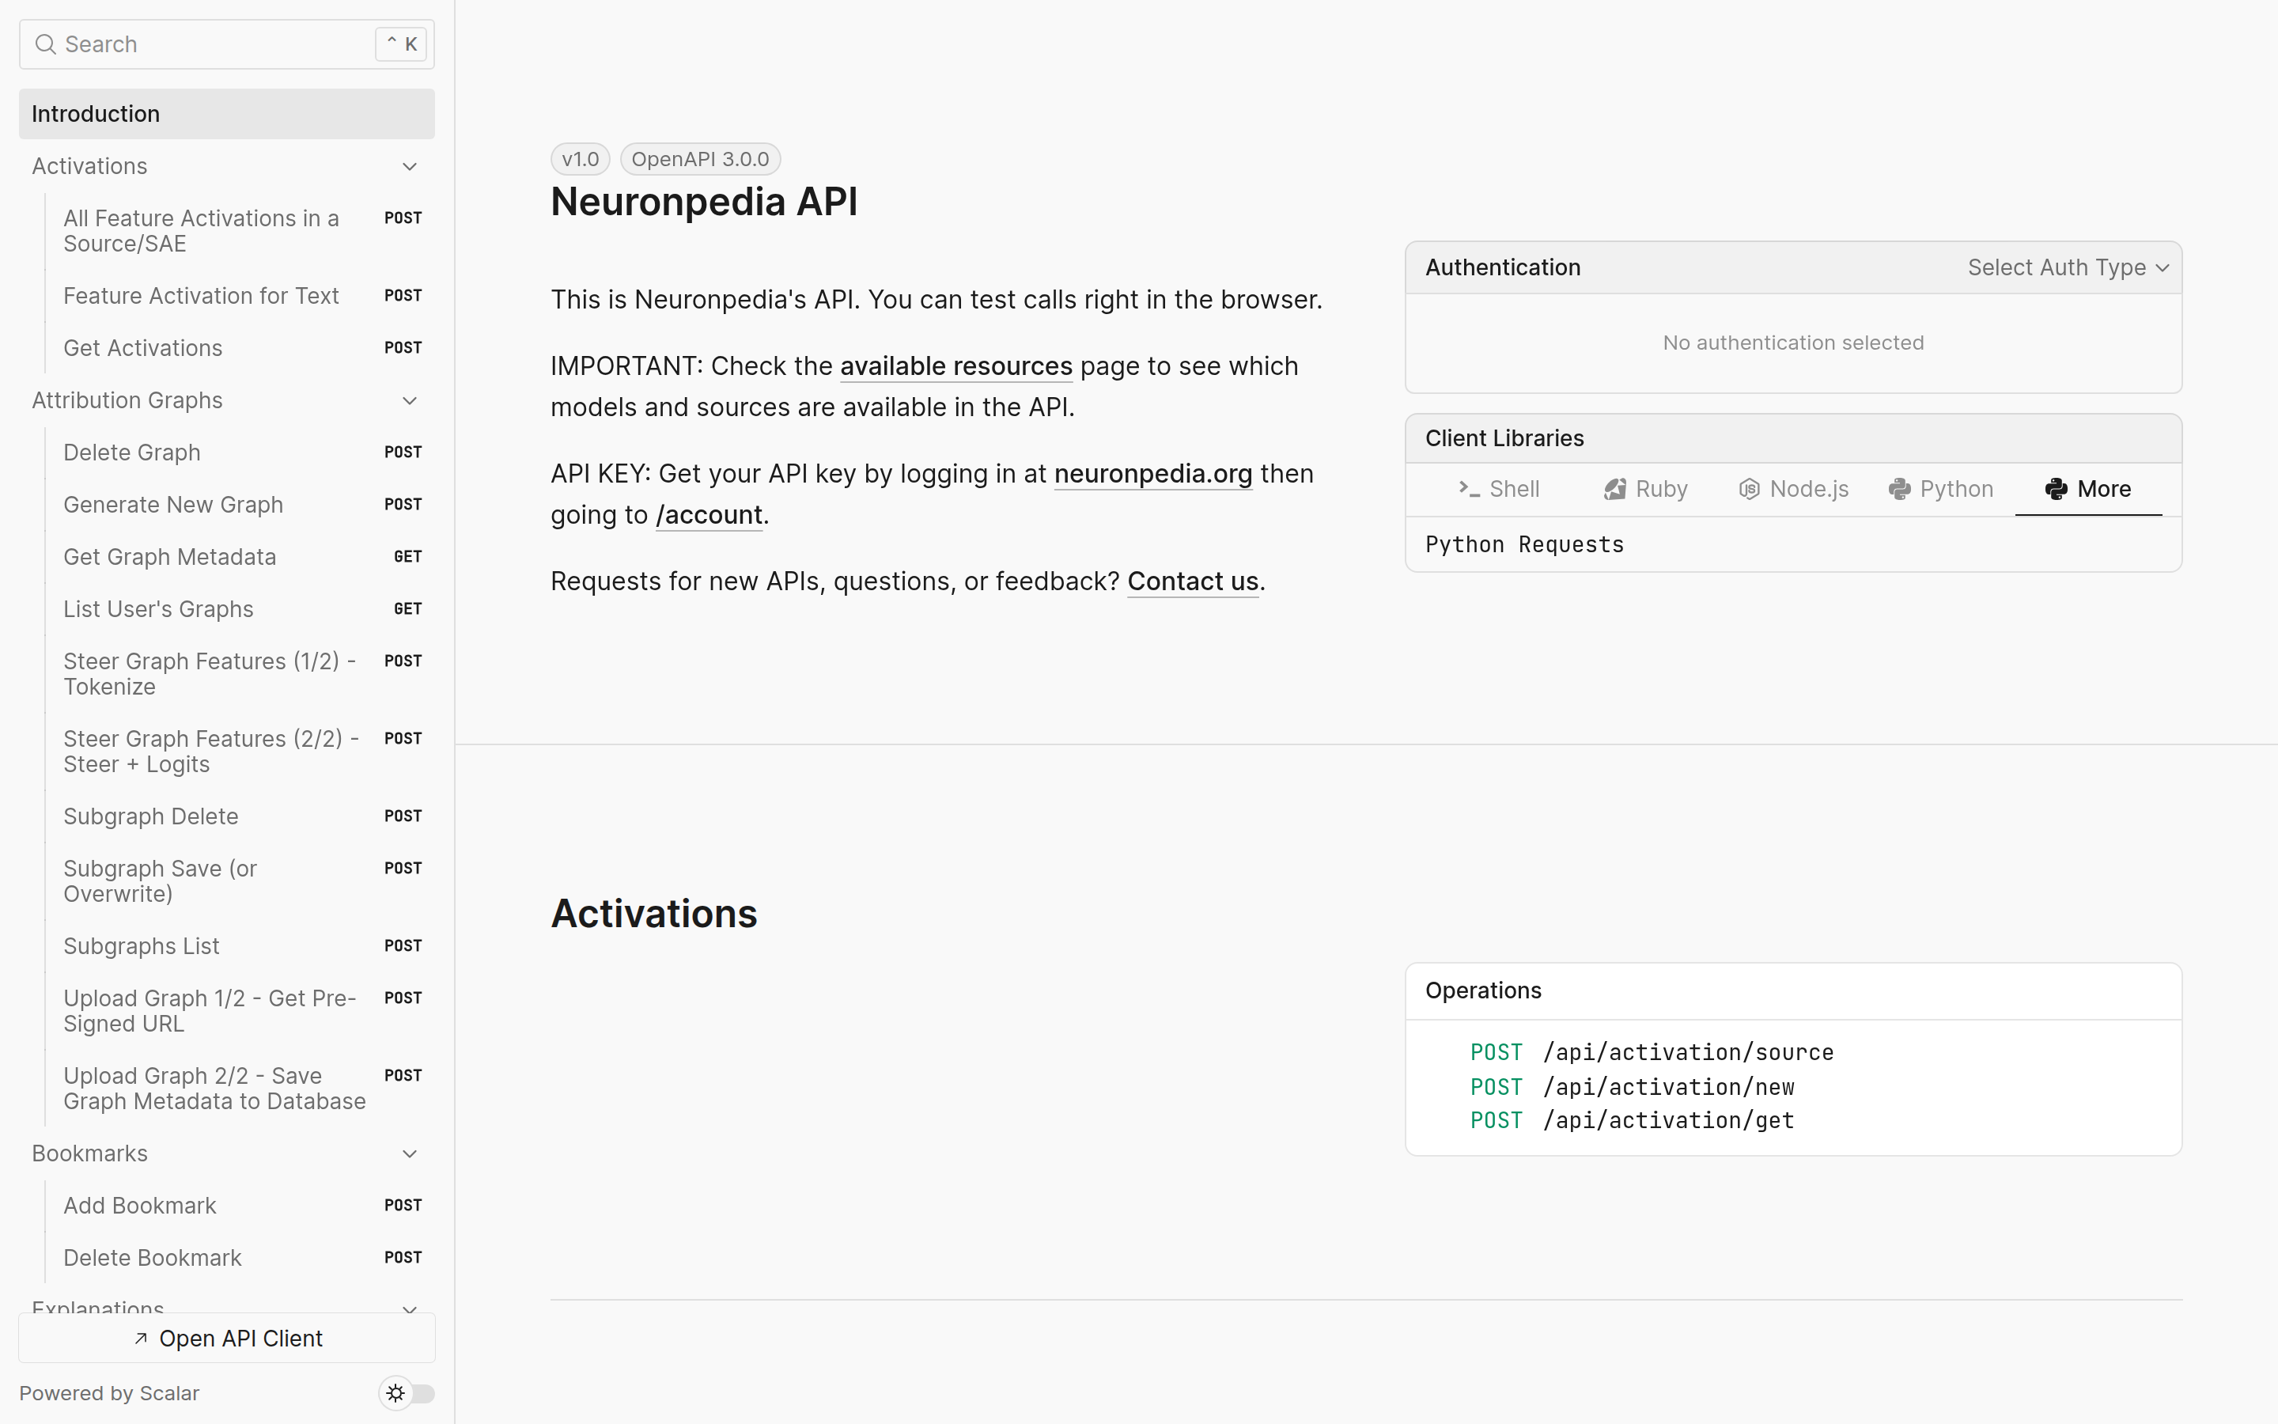Select the Python client library tab
2278x1424 pixels.
click(1941, 489)
